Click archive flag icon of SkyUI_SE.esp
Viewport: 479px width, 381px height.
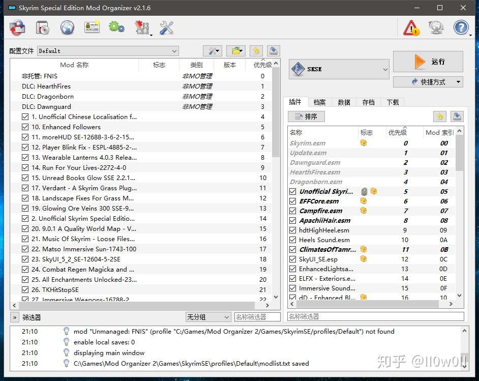pos(364,259)
